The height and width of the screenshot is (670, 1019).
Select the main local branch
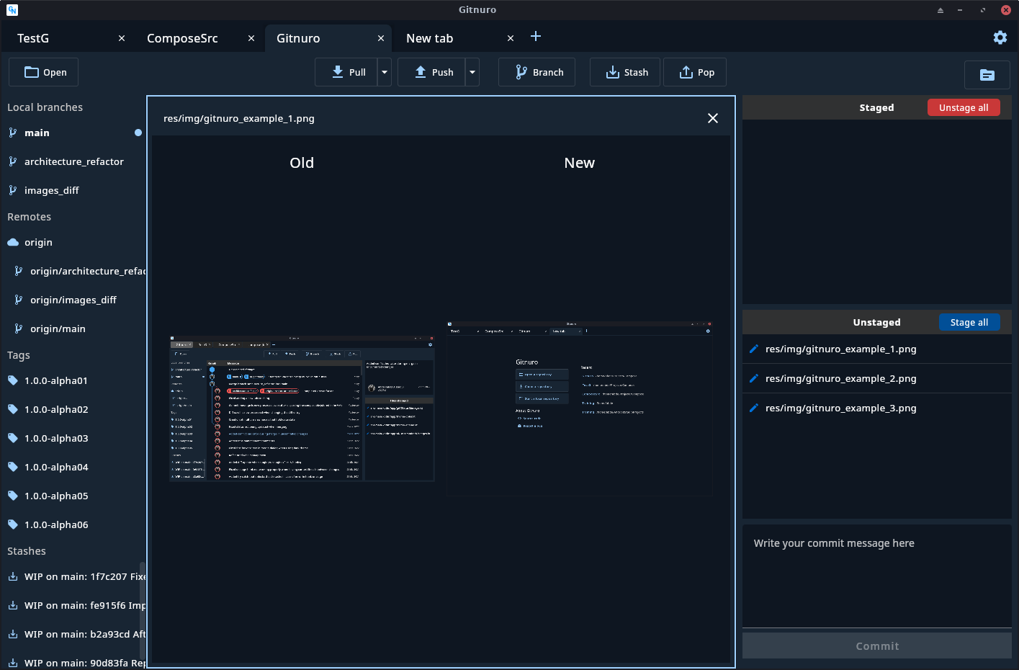click(73, 133)
